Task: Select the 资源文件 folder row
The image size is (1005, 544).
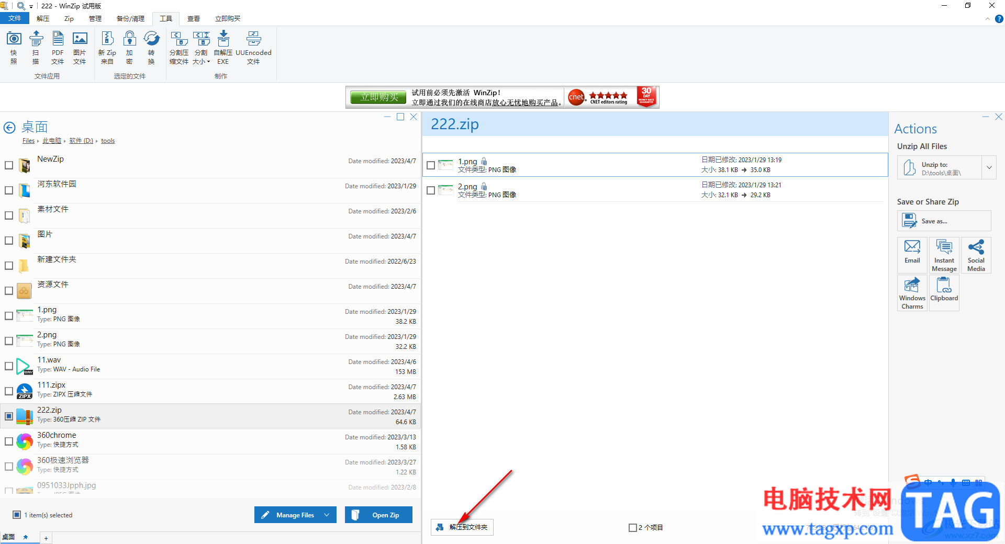Action: (x=210, y=291)
